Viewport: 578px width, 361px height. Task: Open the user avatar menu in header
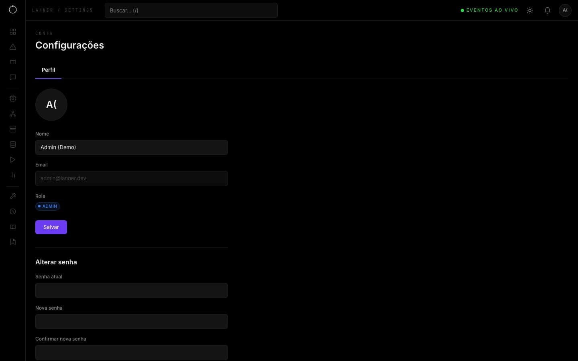click(565, 10)
